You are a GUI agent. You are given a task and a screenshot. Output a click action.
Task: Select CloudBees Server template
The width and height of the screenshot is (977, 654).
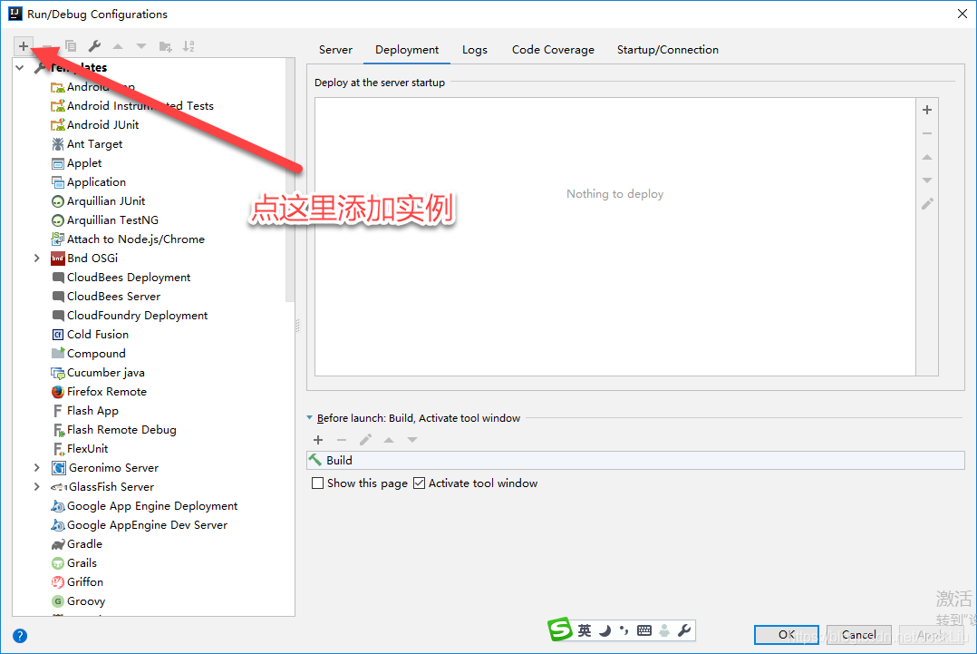tap(106, 296)
